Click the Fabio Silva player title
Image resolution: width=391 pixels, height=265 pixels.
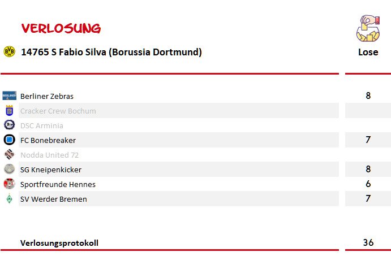pos(111,52)
